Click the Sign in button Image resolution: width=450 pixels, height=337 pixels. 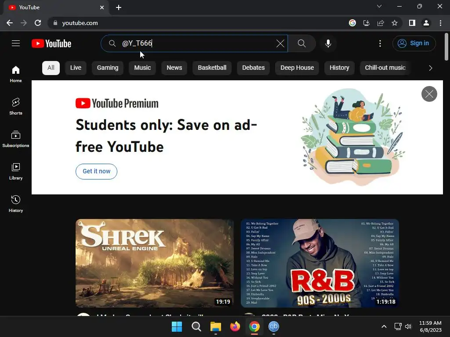click(x=414, y=43)
